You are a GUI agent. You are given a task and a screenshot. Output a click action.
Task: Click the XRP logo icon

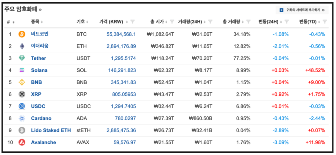22,94
